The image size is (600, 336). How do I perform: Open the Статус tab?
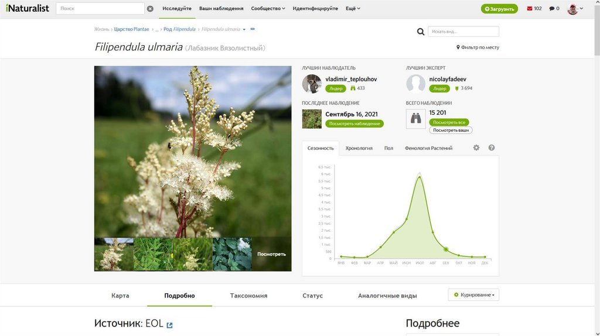tap(313, 296)
